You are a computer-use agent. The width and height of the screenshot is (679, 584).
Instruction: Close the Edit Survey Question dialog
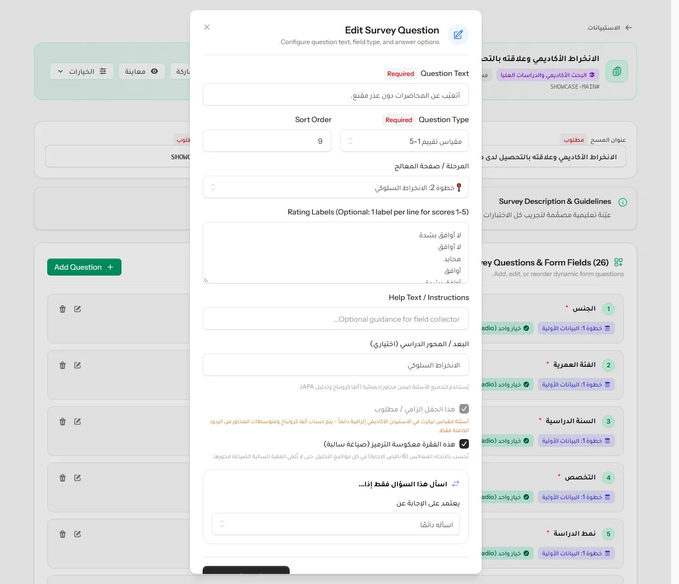pos(207,27)
